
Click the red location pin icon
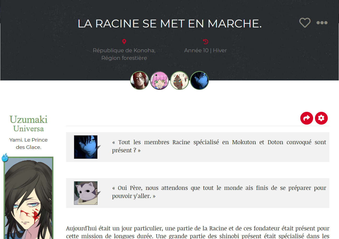click(124, 42)
